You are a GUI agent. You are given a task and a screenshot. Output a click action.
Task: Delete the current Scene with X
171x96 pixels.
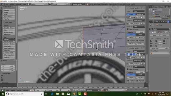pyautogui.click(x=69, y=4)
